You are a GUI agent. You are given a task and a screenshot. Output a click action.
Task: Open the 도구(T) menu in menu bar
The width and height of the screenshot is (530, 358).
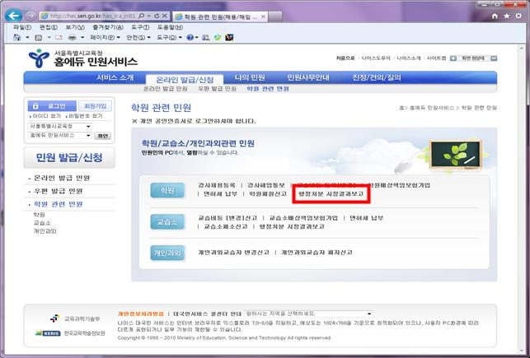pyautogui.click(x=140, y=27)
